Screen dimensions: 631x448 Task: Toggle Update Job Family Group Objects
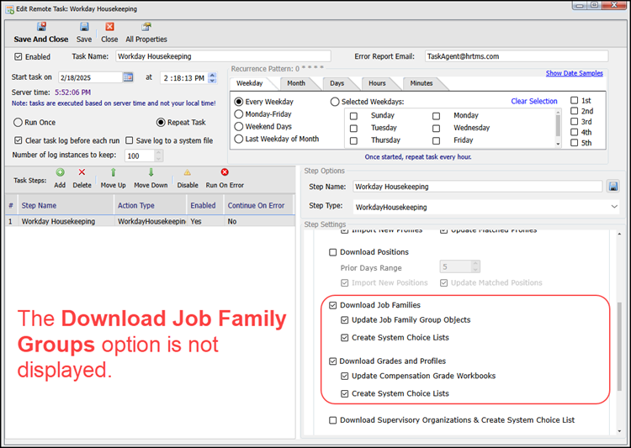tap(344, 320)
